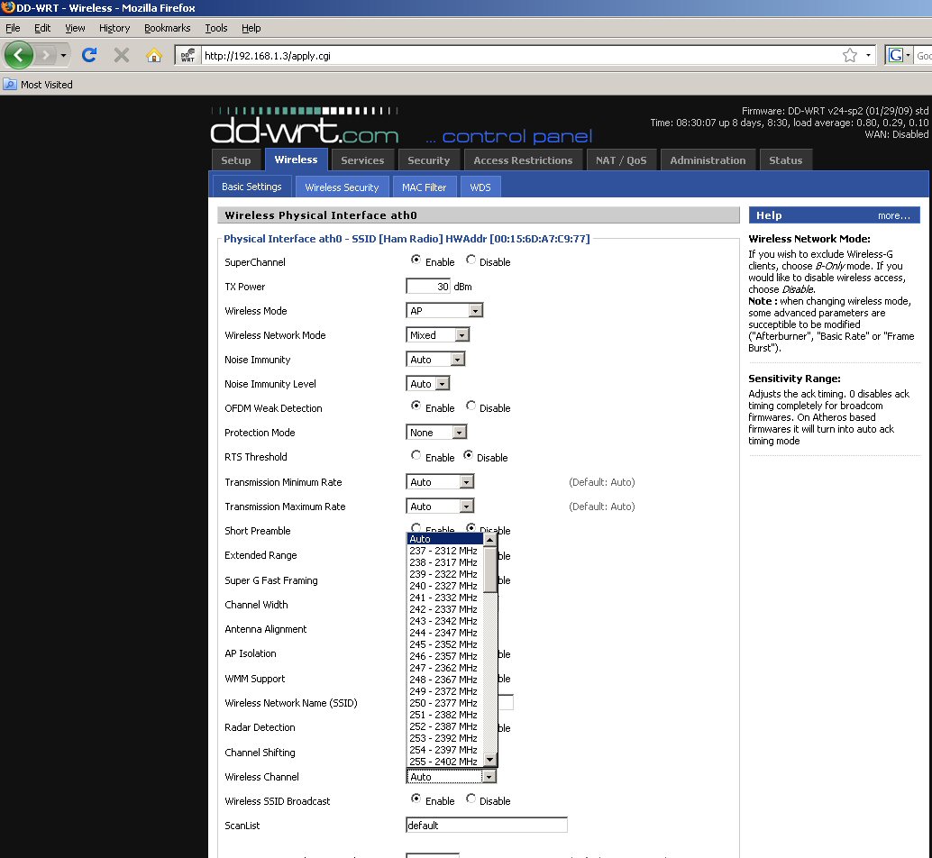932x858 pixels.
Task: Open Transmission Maximum Rate dropdown
Action: [x=440, y=507]
